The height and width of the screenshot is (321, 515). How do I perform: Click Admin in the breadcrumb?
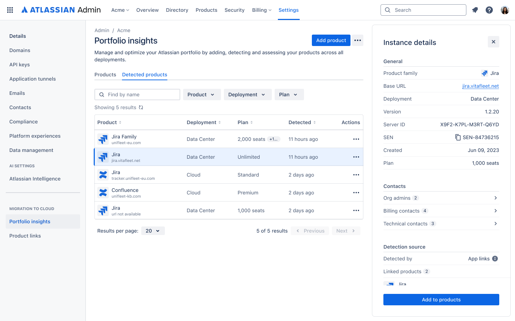[102, 30]
